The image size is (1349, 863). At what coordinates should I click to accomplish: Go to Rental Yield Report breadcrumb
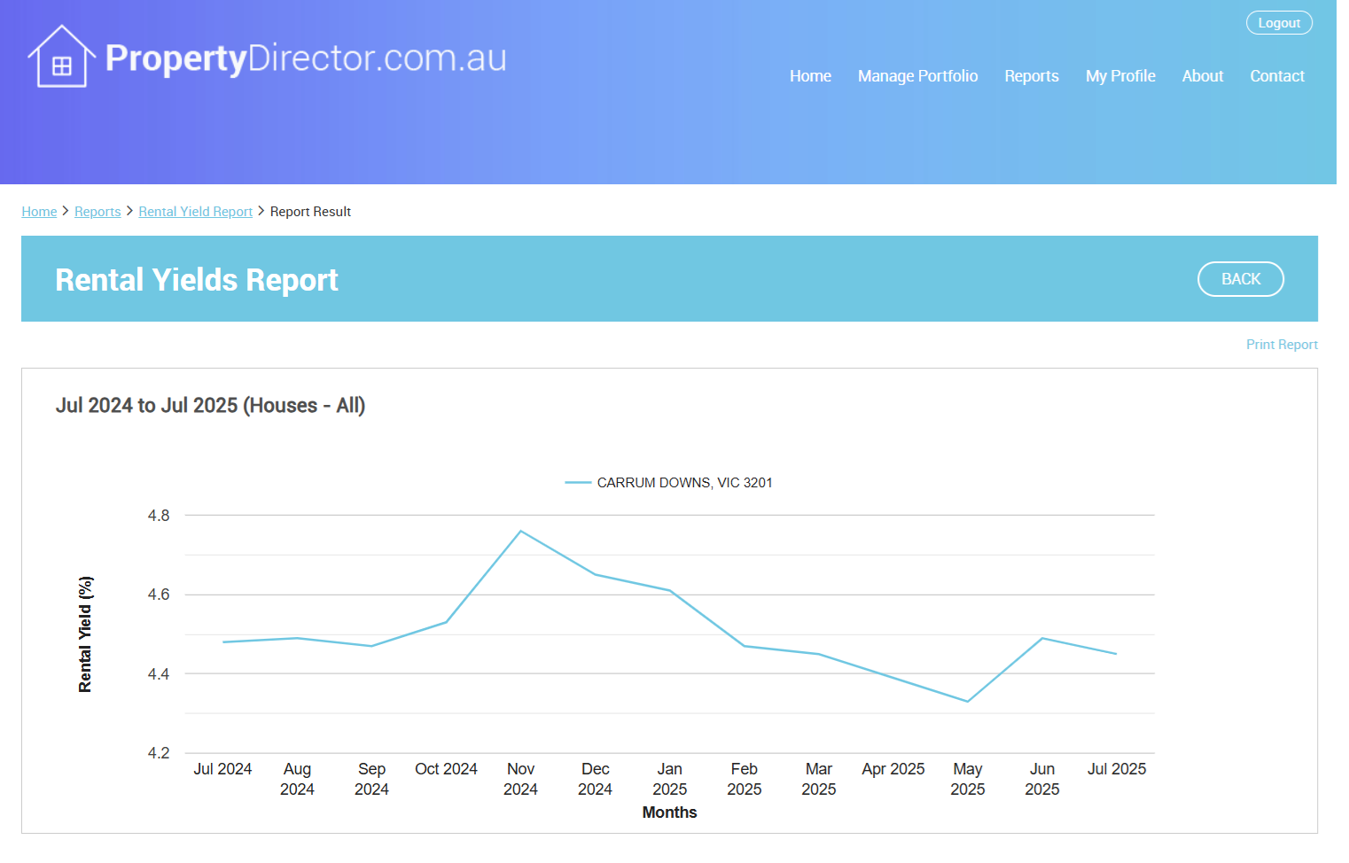(x=195, y=212)
